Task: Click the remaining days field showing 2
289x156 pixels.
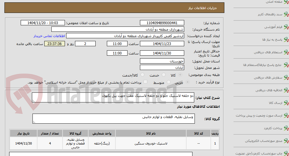Action: pos(85,44)
